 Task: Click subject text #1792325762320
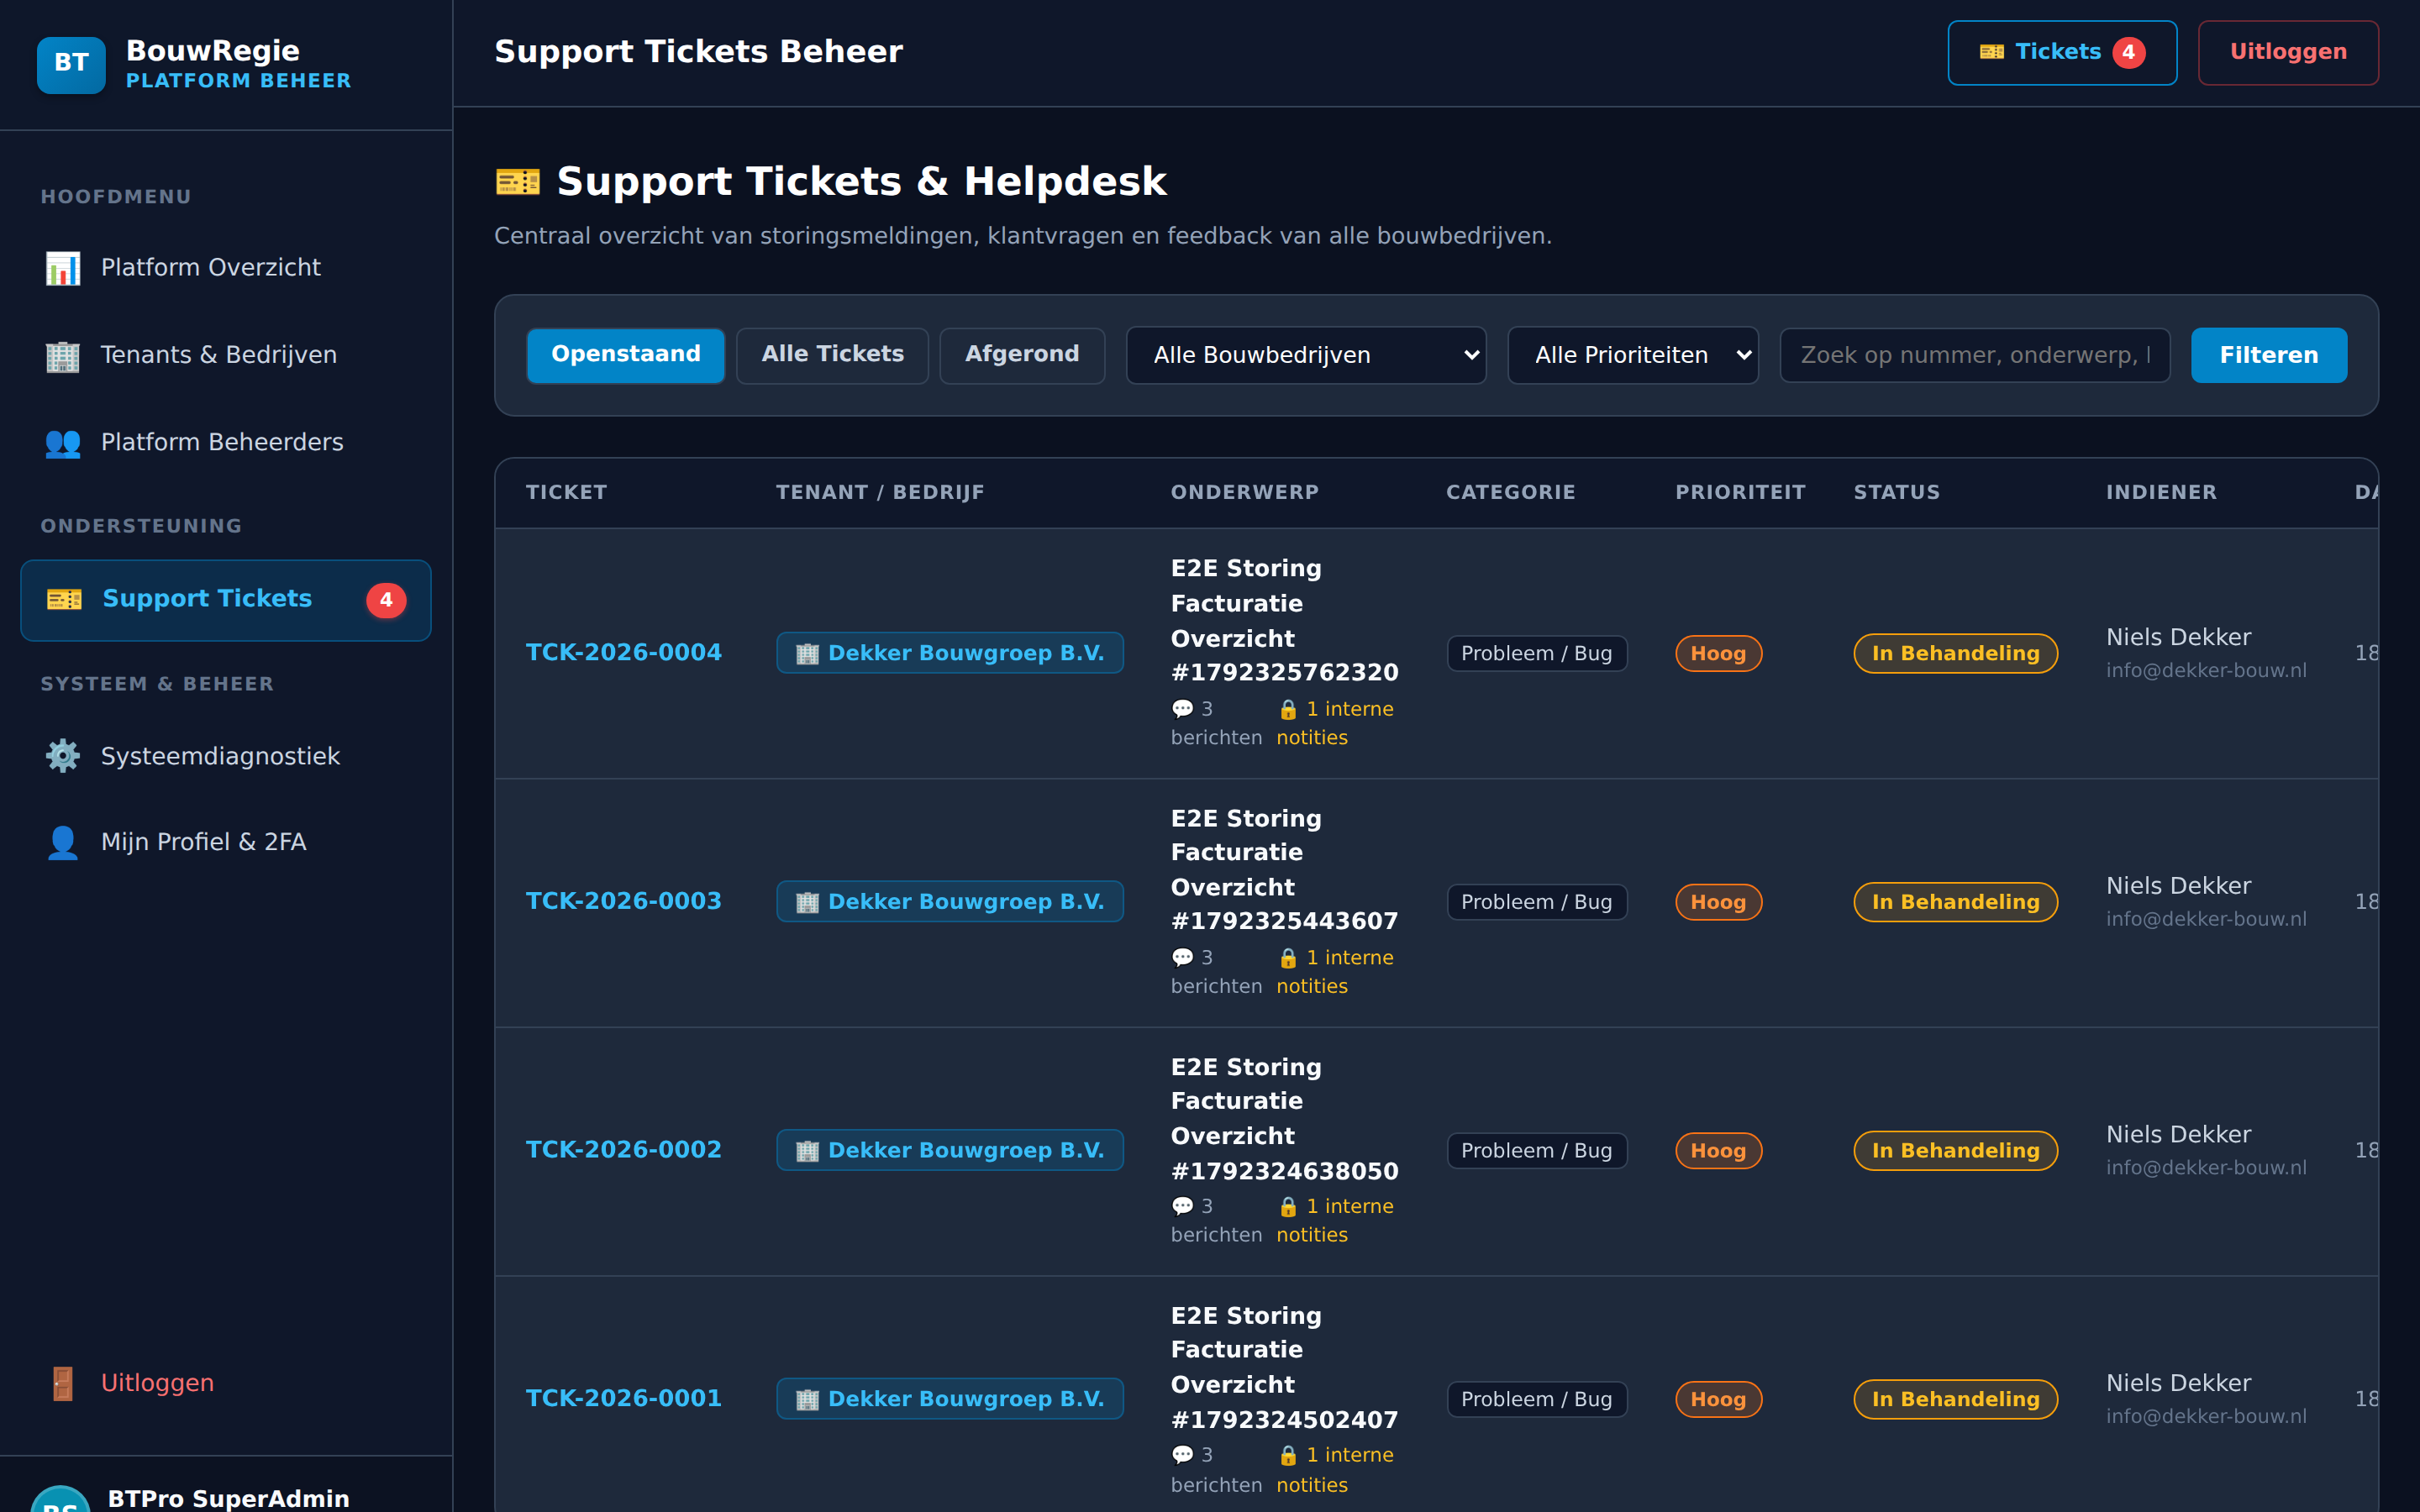pos(1285,673)
